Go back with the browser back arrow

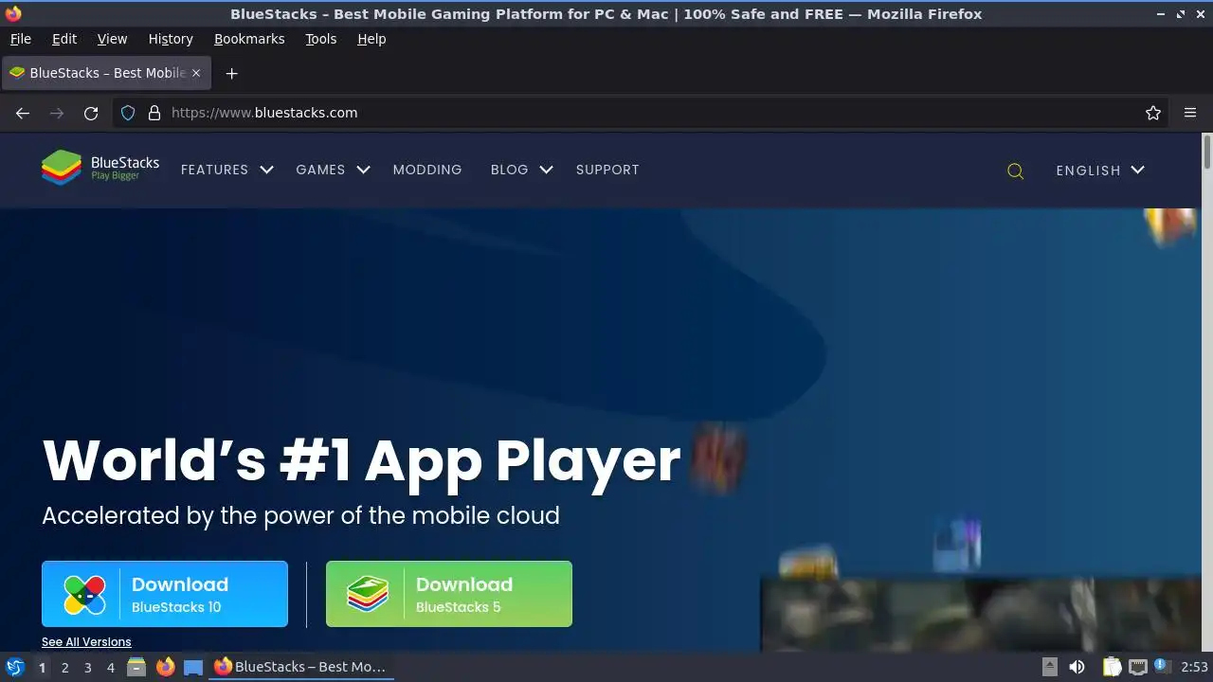tap(23, 113)
